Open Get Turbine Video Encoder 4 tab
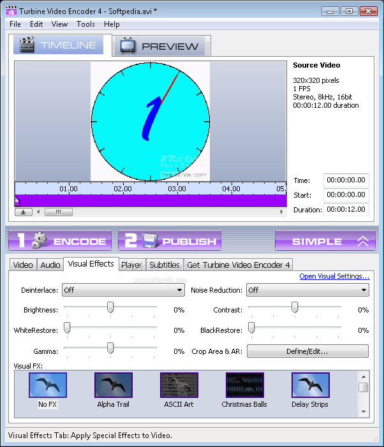 click(x=239, y=265)
